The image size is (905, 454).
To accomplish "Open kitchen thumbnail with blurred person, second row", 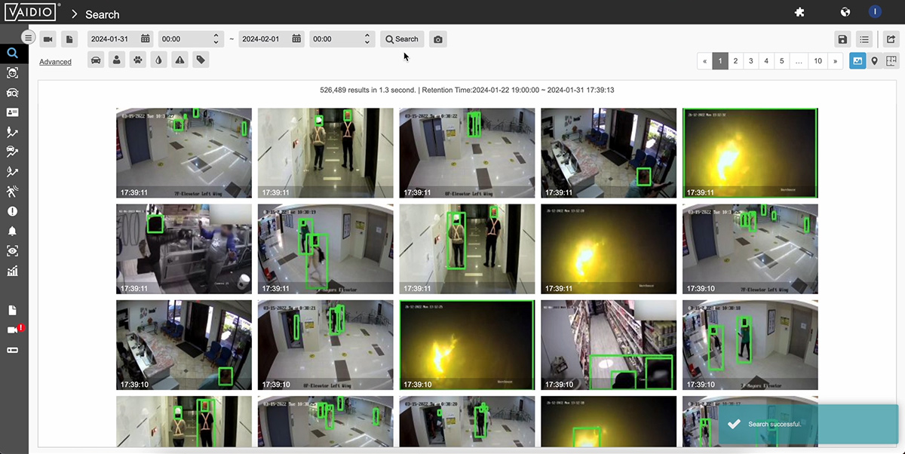I will click(x=184, y=249).
